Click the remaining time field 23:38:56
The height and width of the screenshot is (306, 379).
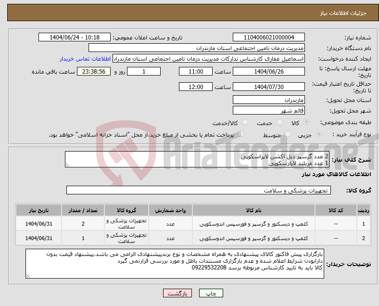(x=93, y=72)
